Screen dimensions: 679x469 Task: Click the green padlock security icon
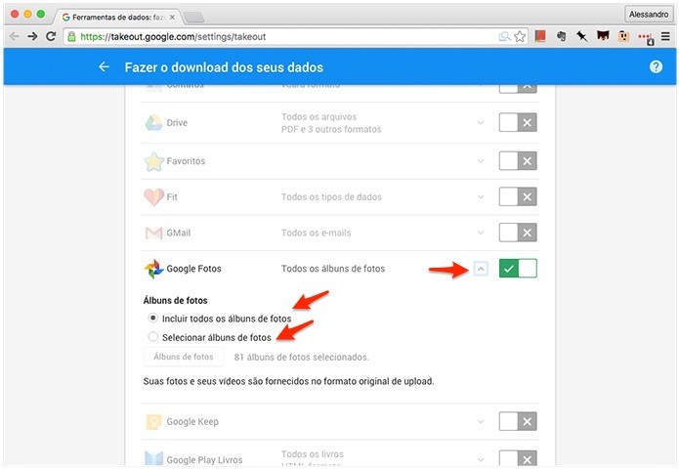72,36
